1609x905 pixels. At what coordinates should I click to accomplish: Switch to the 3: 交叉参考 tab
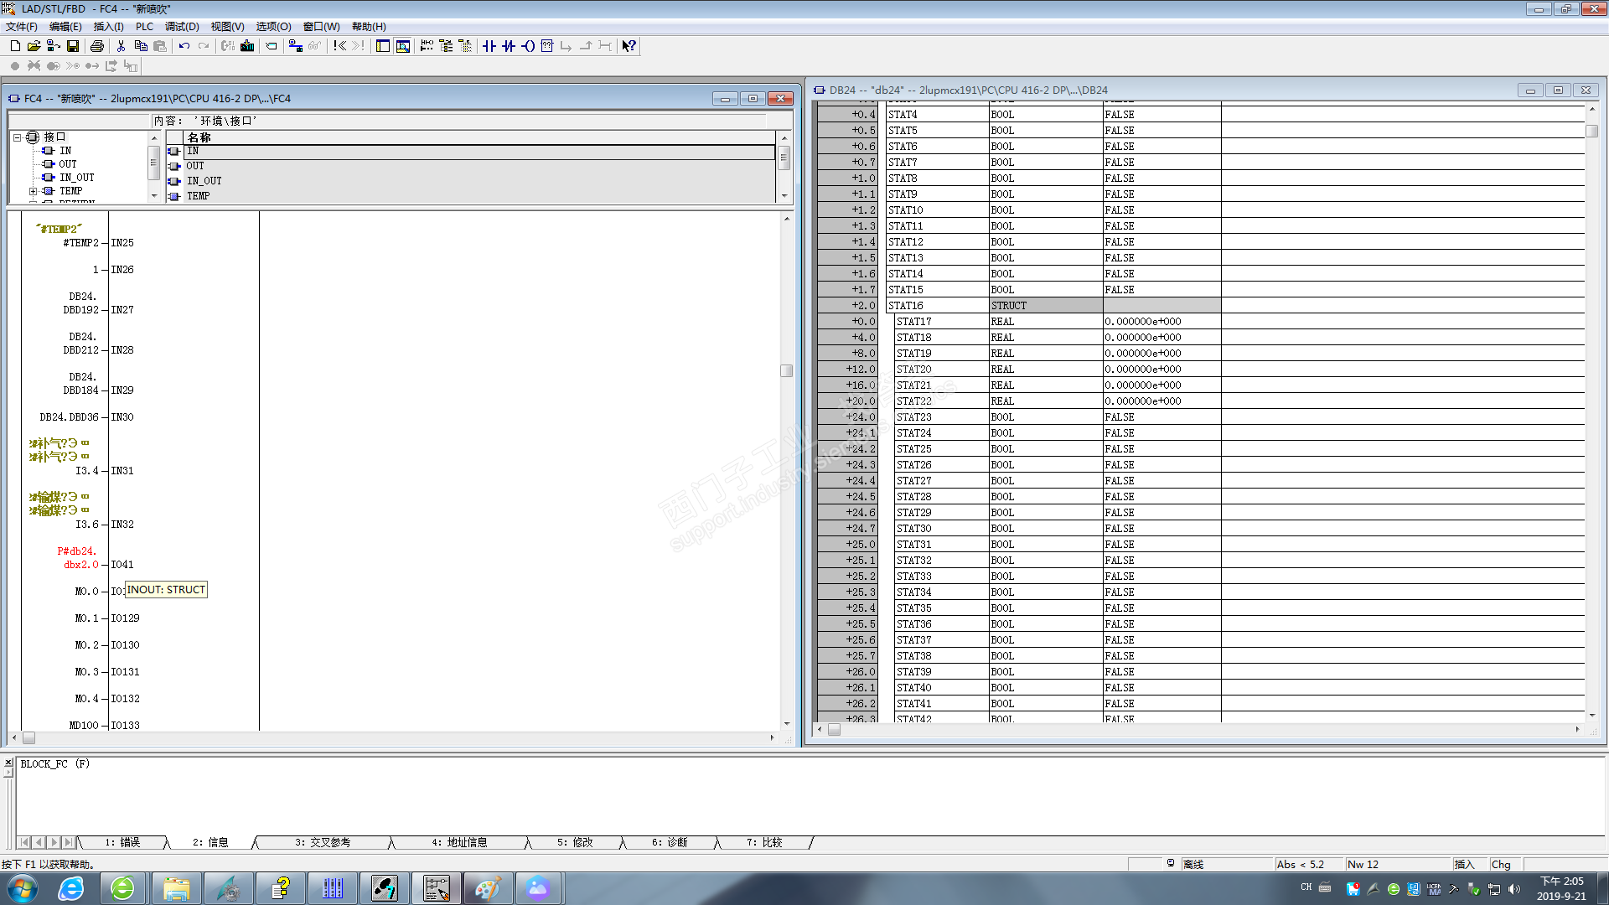[323, 842]
